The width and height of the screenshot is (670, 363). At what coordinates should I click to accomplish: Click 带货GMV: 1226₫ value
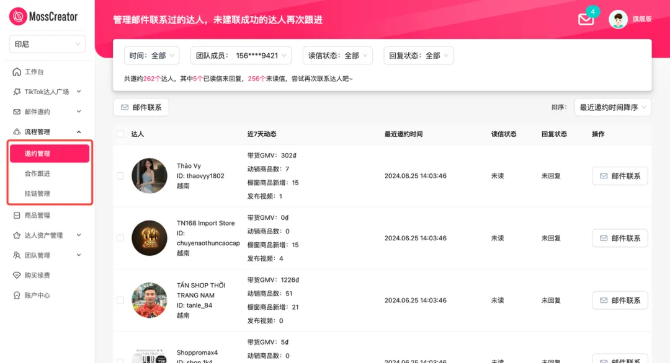273,280
